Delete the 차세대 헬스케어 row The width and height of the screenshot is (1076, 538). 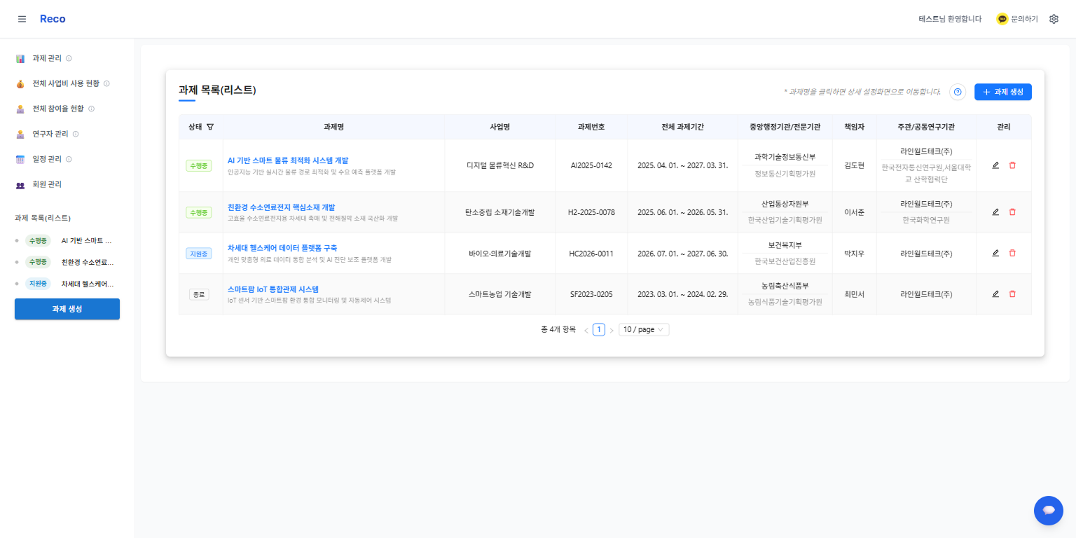pos(1012,253)
